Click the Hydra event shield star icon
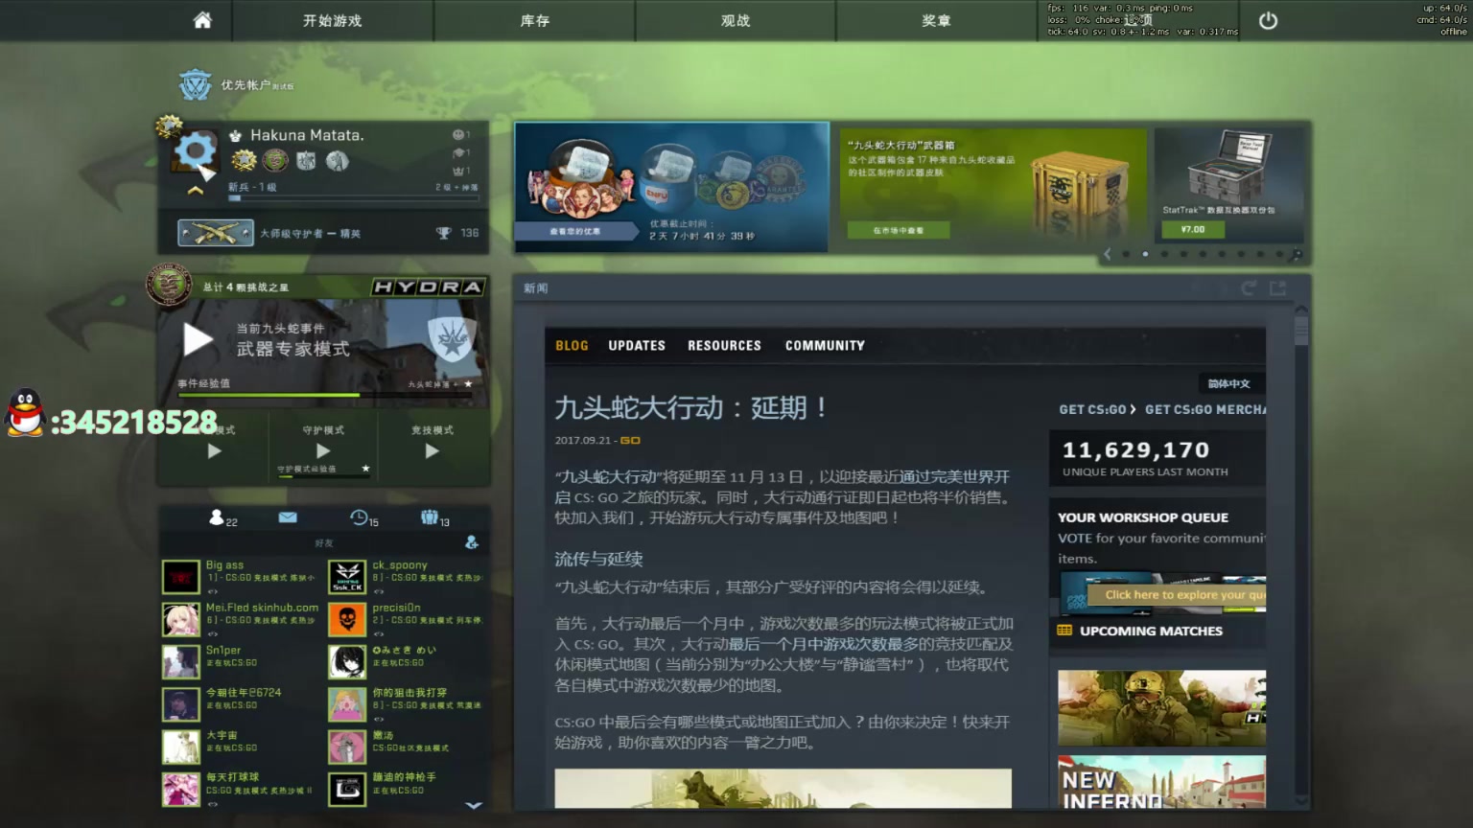Screen dimensions: 1473x828 coord(452,338)
